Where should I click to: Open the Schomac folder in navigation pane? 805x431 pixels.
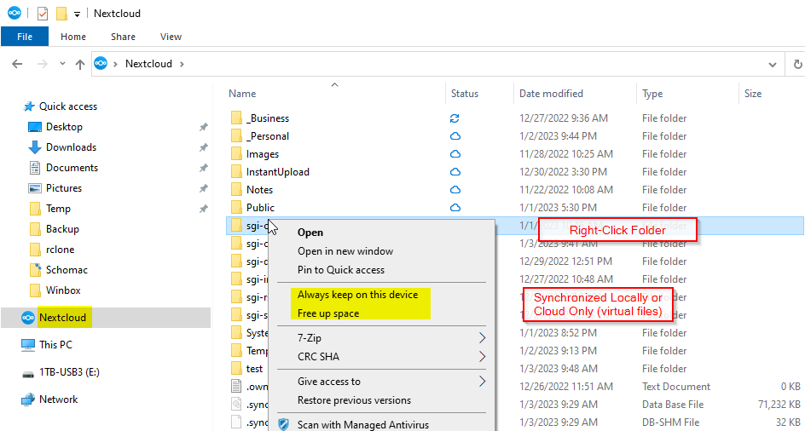66,270
